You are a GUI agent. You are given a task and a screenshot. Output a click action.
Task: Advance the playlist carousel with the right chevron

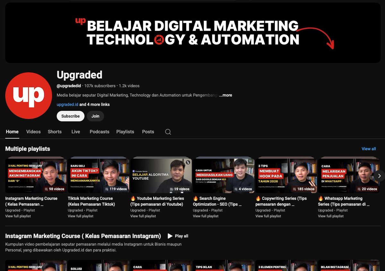click(x=379, y=176)
